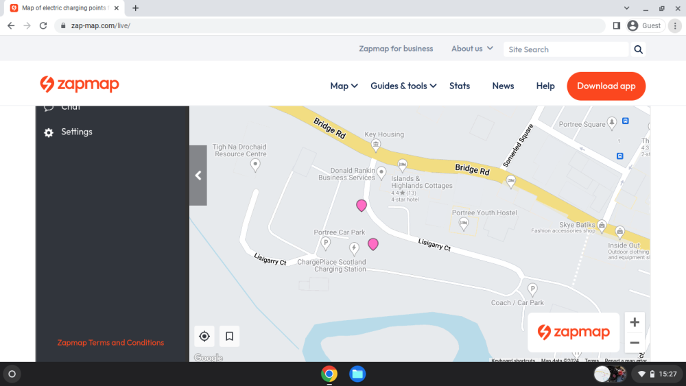This screenshot has height=386, width=686.
Task: Go back in browser history
Action: 11,26
